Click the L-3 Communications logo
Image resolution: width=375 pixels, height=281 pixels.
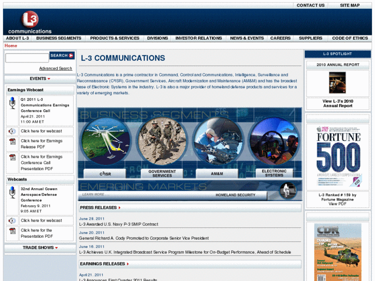[29, 23]
